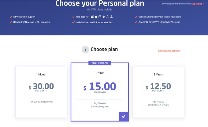
Task: Click the step 1 number circle
Action: point(85,50)
